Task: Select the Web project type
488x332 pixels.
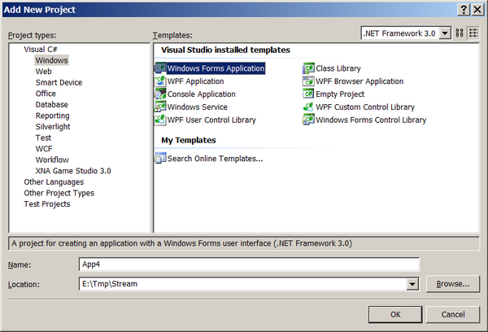Action: tap(44, 72)
